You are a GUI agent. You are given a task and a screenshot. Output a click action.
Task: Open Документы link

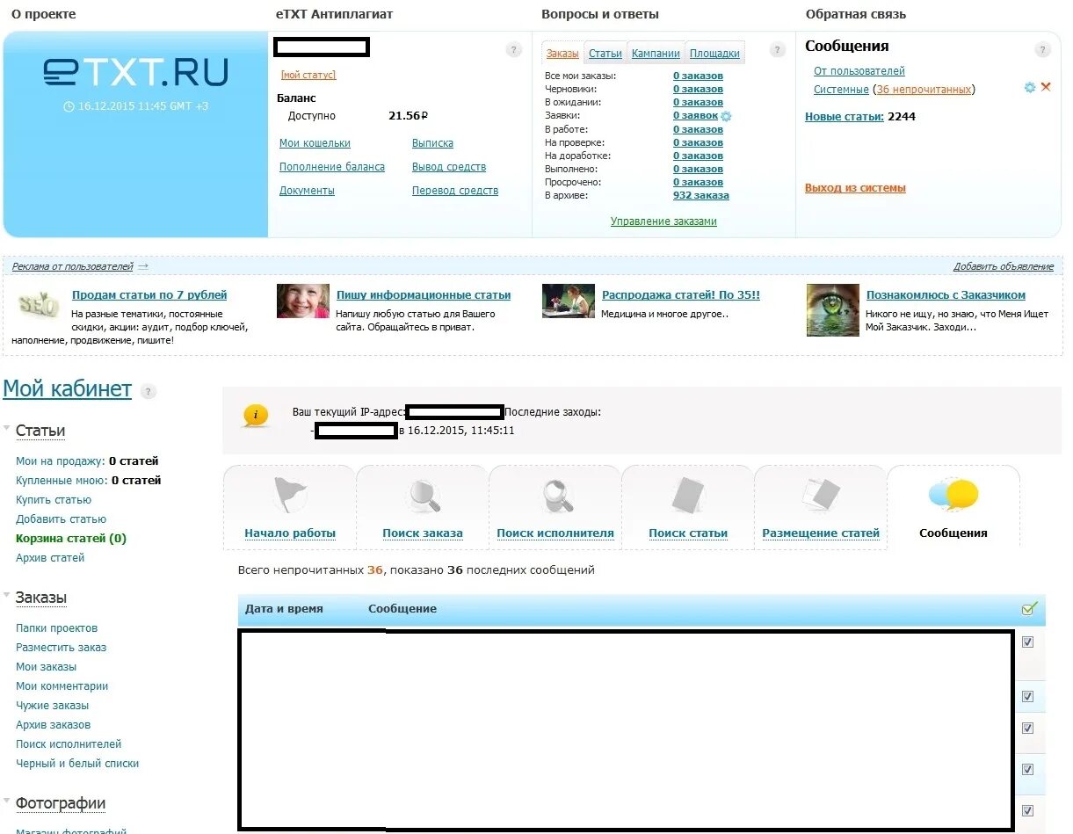(307, 191)
